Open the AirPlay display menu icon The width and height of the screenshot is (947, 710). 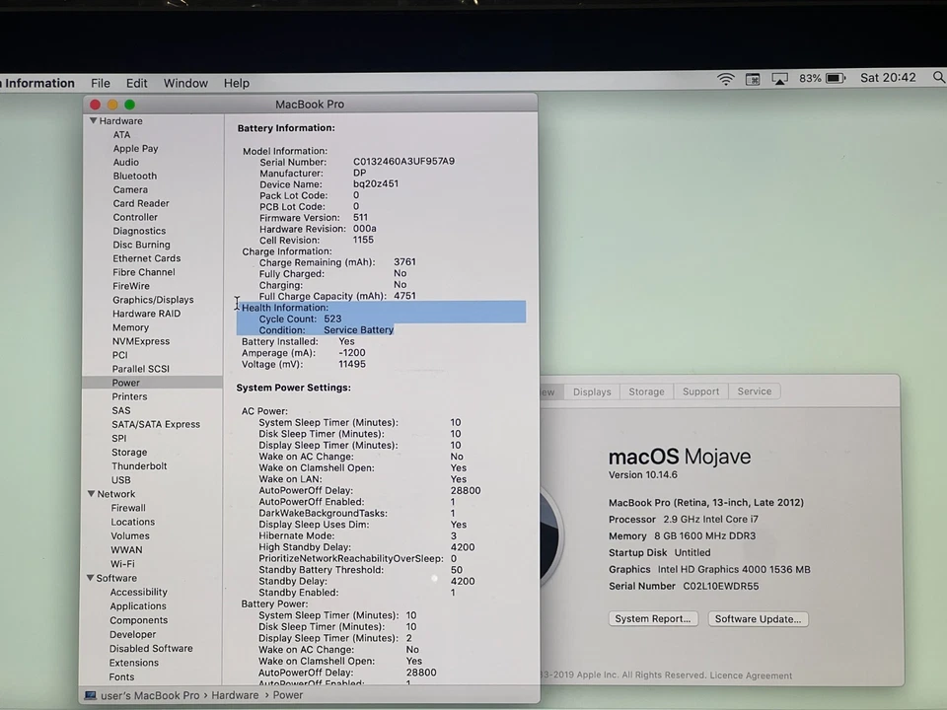point(779,79)
